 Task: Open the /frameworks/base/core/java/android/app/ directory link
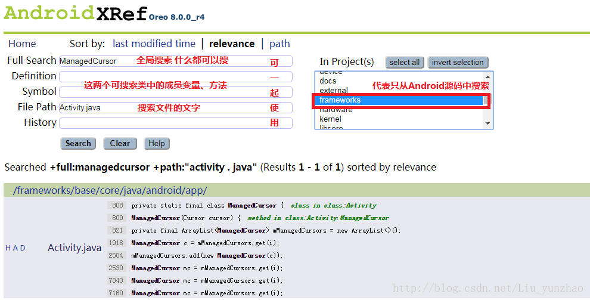(x=110, y=190)
